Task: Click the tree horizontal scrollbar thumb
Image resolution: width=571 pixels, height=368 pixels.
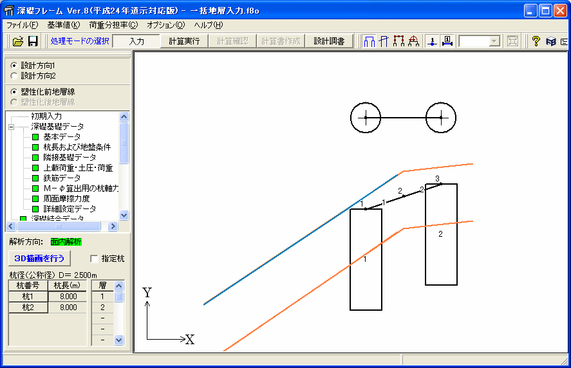Action: tap(59, 226)
